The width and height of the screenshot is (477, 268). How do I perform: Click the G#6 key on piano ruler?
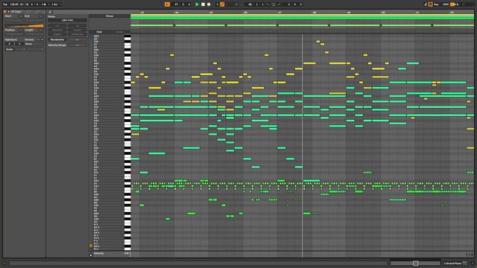pos(127,36)
